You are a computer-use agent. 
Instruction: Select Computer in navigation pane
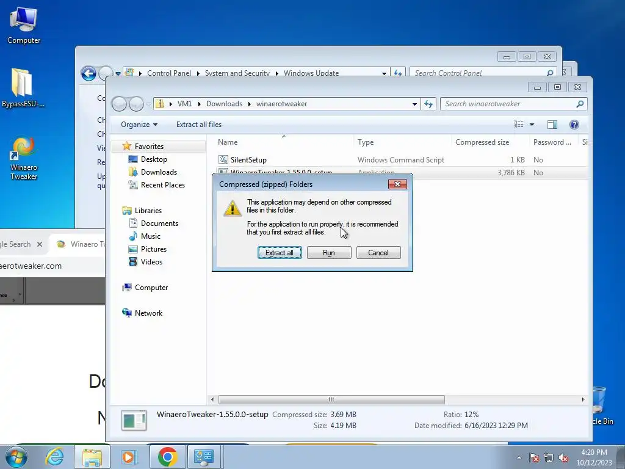[151, 287]
